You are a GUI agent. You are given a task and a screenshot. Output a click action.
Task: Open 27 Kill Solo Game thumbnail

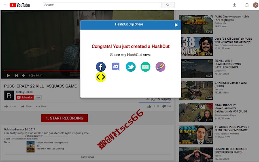(196, 91)
